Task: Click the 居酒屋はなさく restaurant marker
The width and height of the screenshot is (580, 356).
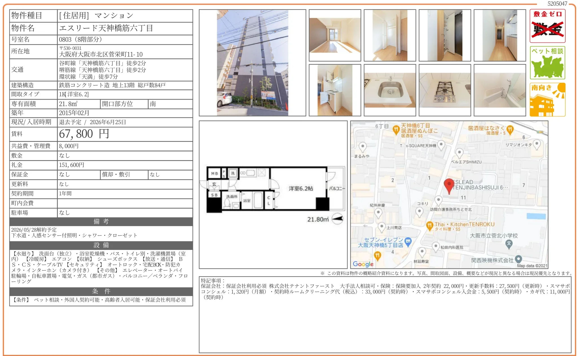Action: tap(509, 129)
